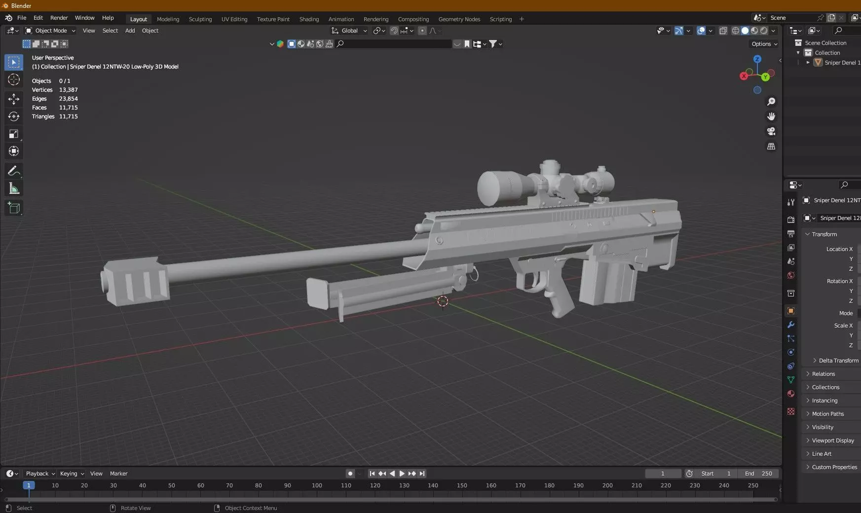Add a new workspace with plus button

coord(522,19)
